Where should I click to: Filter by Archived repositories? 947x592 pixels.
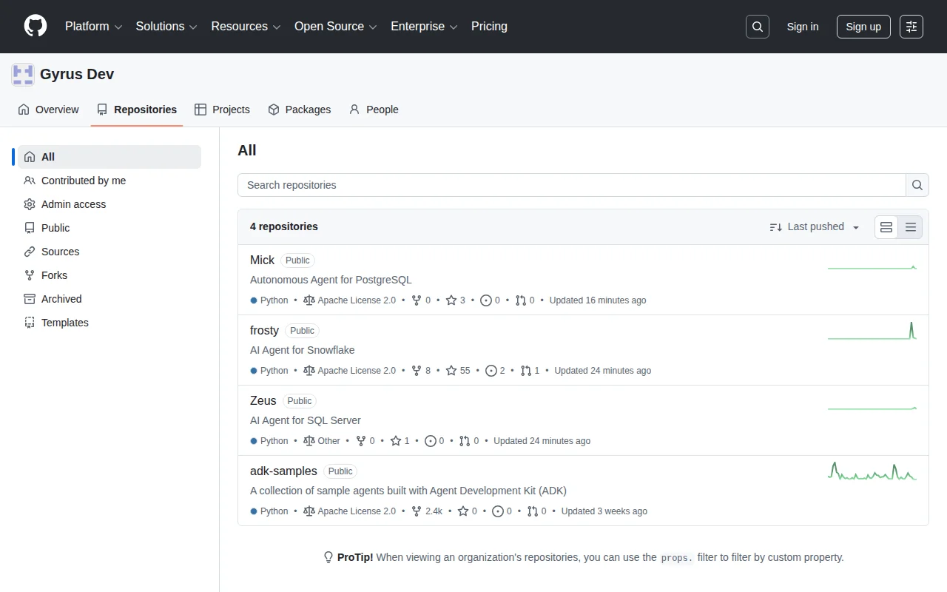point(109,299)
